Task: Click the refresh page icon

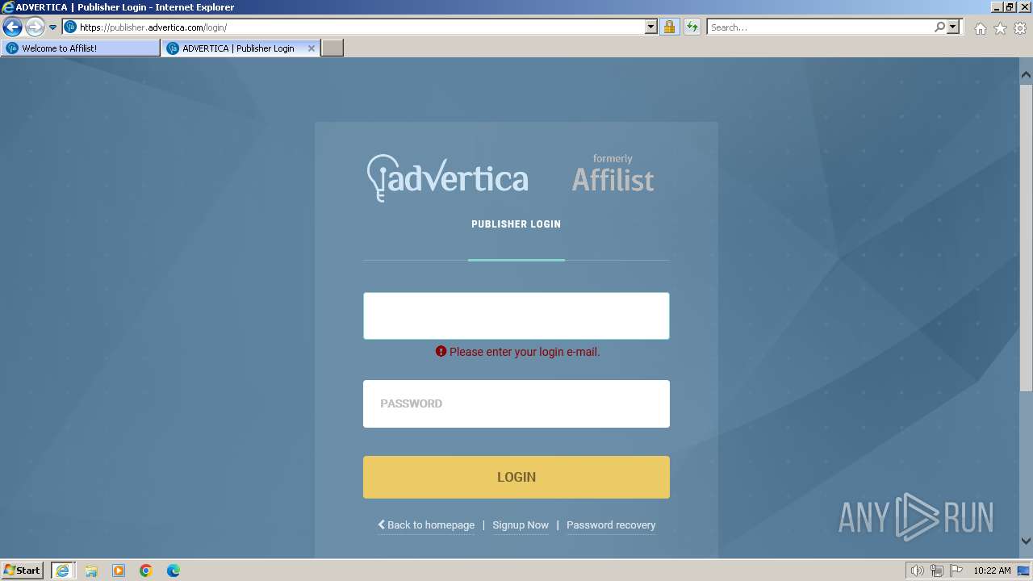Action: point(692,27)
